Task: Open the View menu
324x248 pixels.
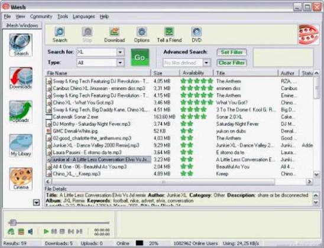Action: pos(20,17)
